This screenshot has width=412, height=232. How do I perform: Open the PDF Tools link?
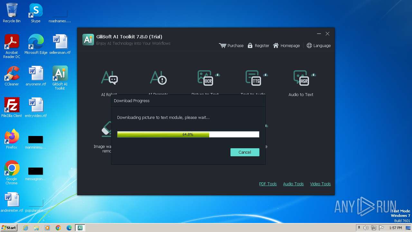point(268,184)
